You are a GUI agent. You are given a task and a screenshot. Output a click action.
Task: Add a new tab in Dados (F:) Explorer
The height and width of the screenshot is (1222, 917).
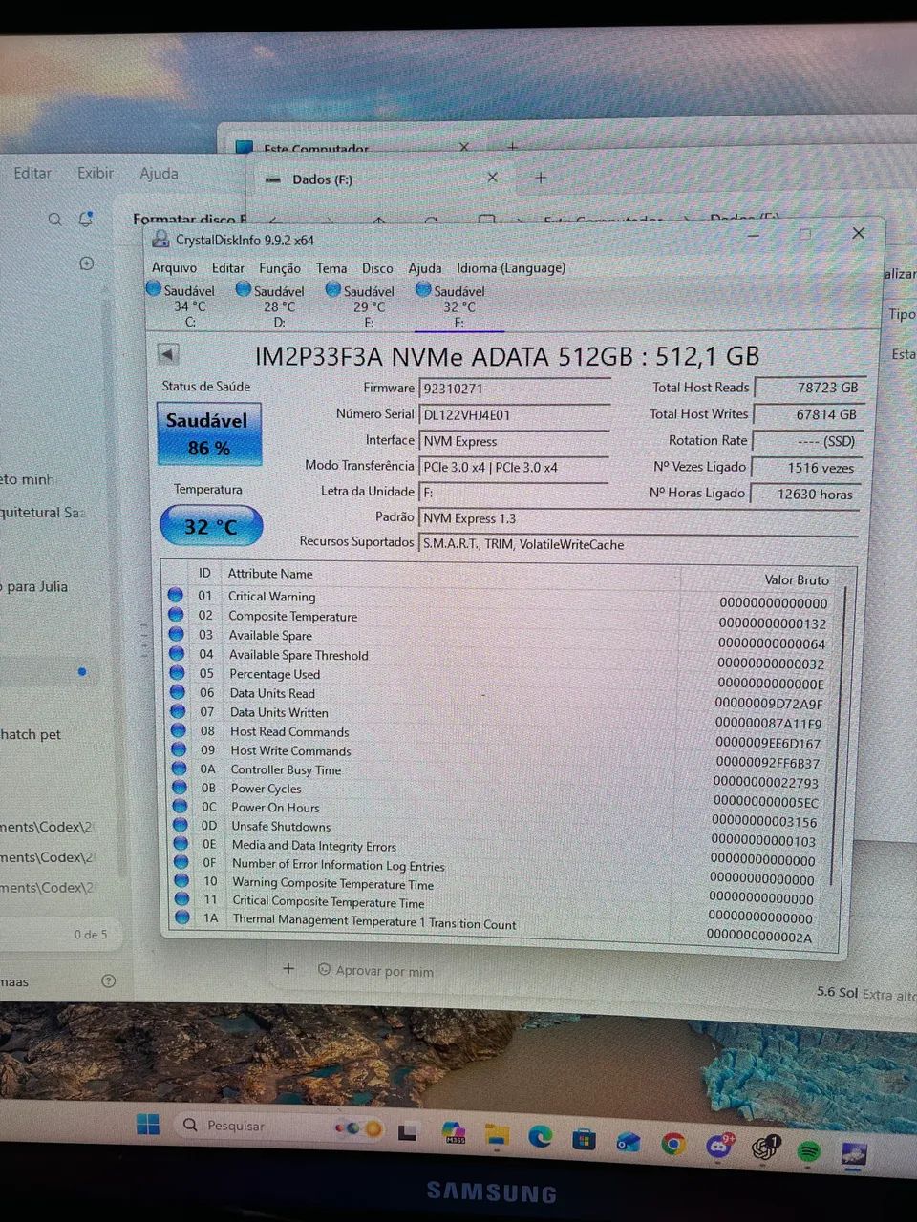tap(540, 178)
